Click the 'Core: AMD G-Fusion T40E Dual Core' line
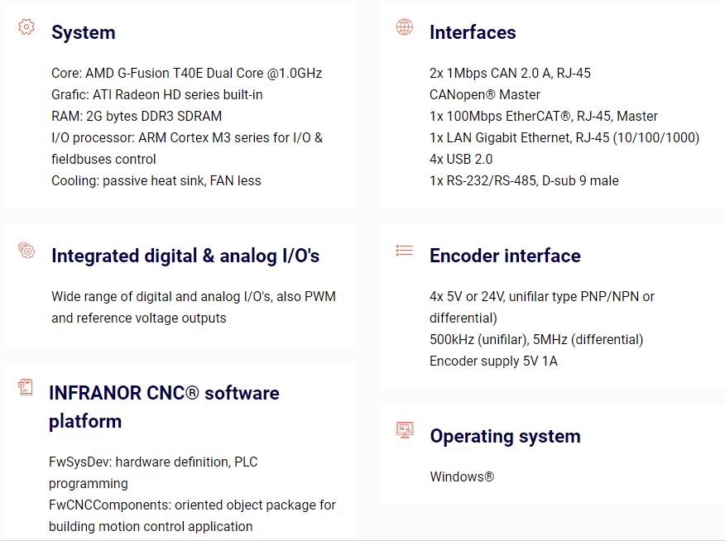Viewport: 725px width, 541px height. point(187,74)
